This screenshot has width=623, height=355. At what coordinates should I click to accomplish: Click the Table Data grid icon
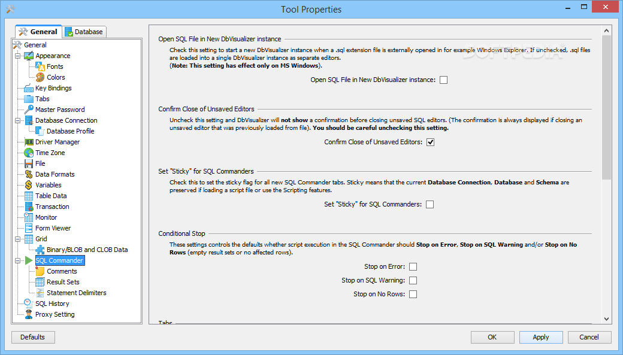point(29,195)
